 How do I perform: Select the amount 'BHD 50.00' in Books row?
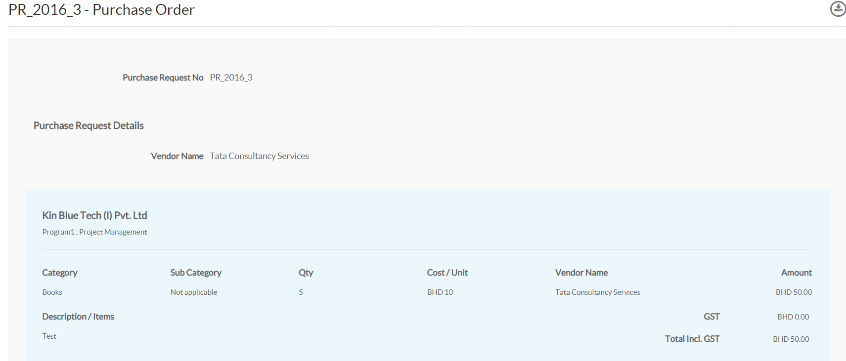point(794,292)
